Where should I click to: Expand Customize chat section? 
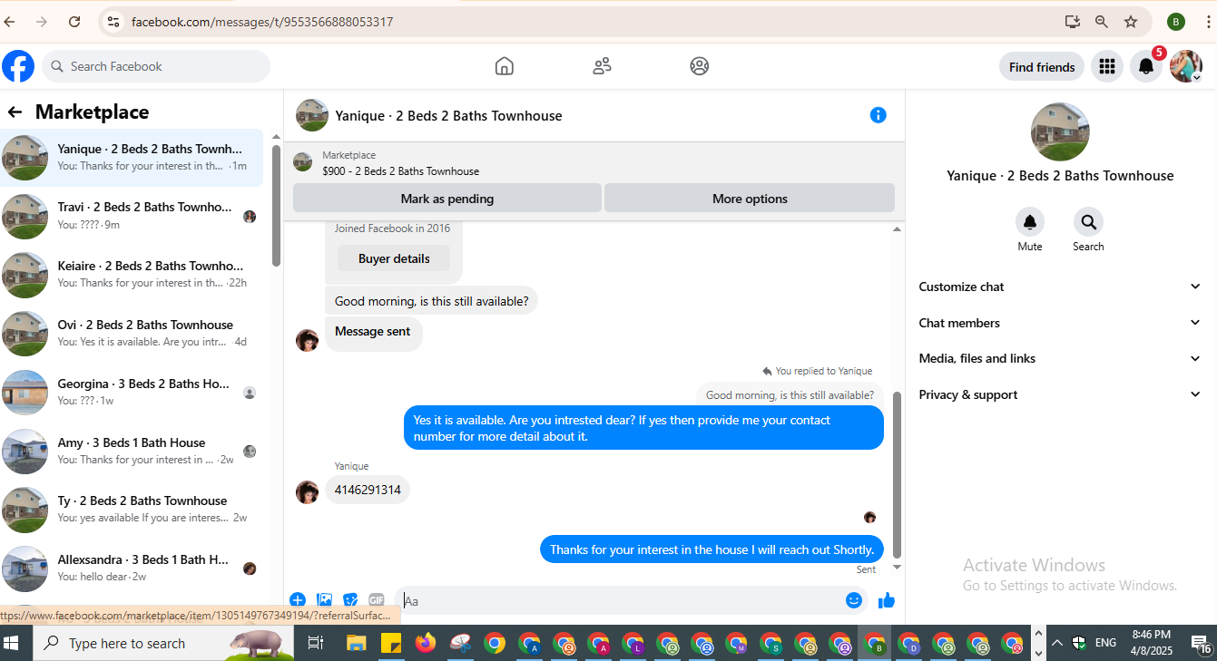pyautogui.click(x=1060, y=287)
